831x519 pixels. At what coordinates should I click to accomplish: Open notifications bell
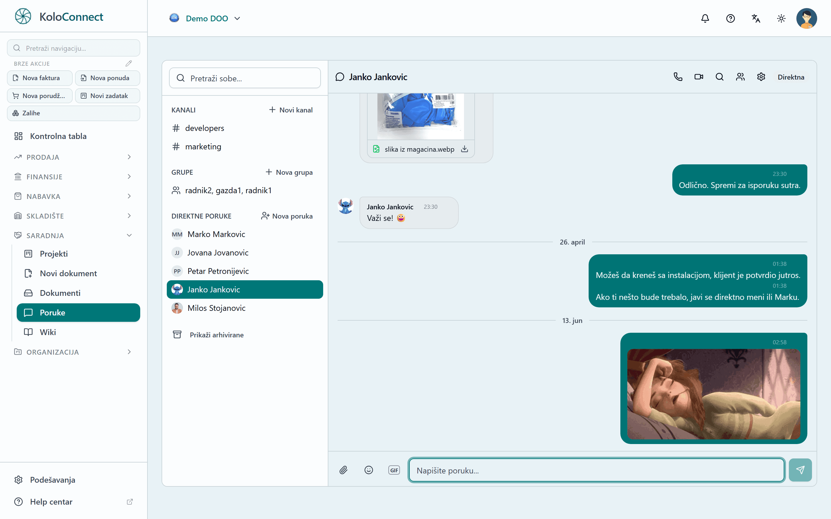click(x=705, y=18)
